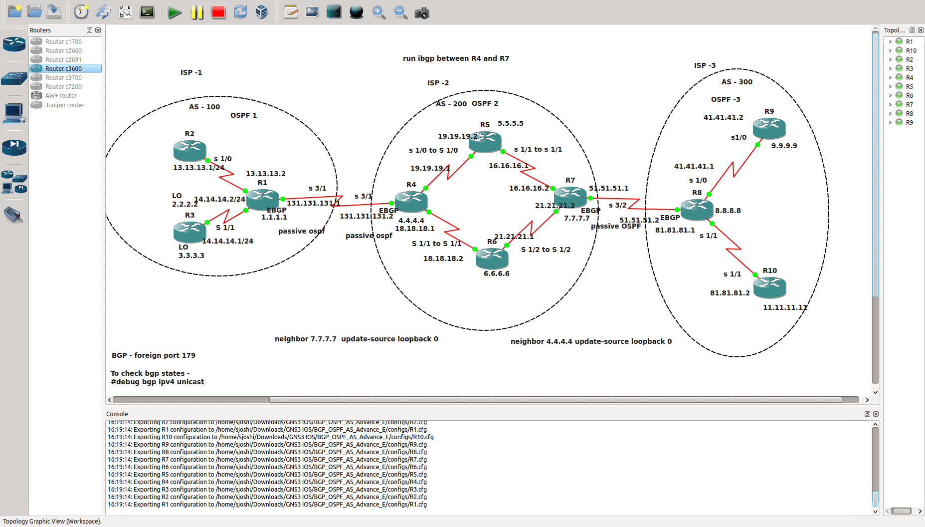925x527 pixels.
Task: Suspend all running devices via pause icon
Action: [196, 12]
